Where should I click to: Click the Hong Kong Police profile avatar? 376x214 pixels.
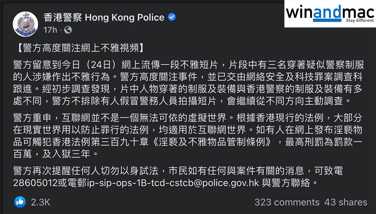pos(25,23)
